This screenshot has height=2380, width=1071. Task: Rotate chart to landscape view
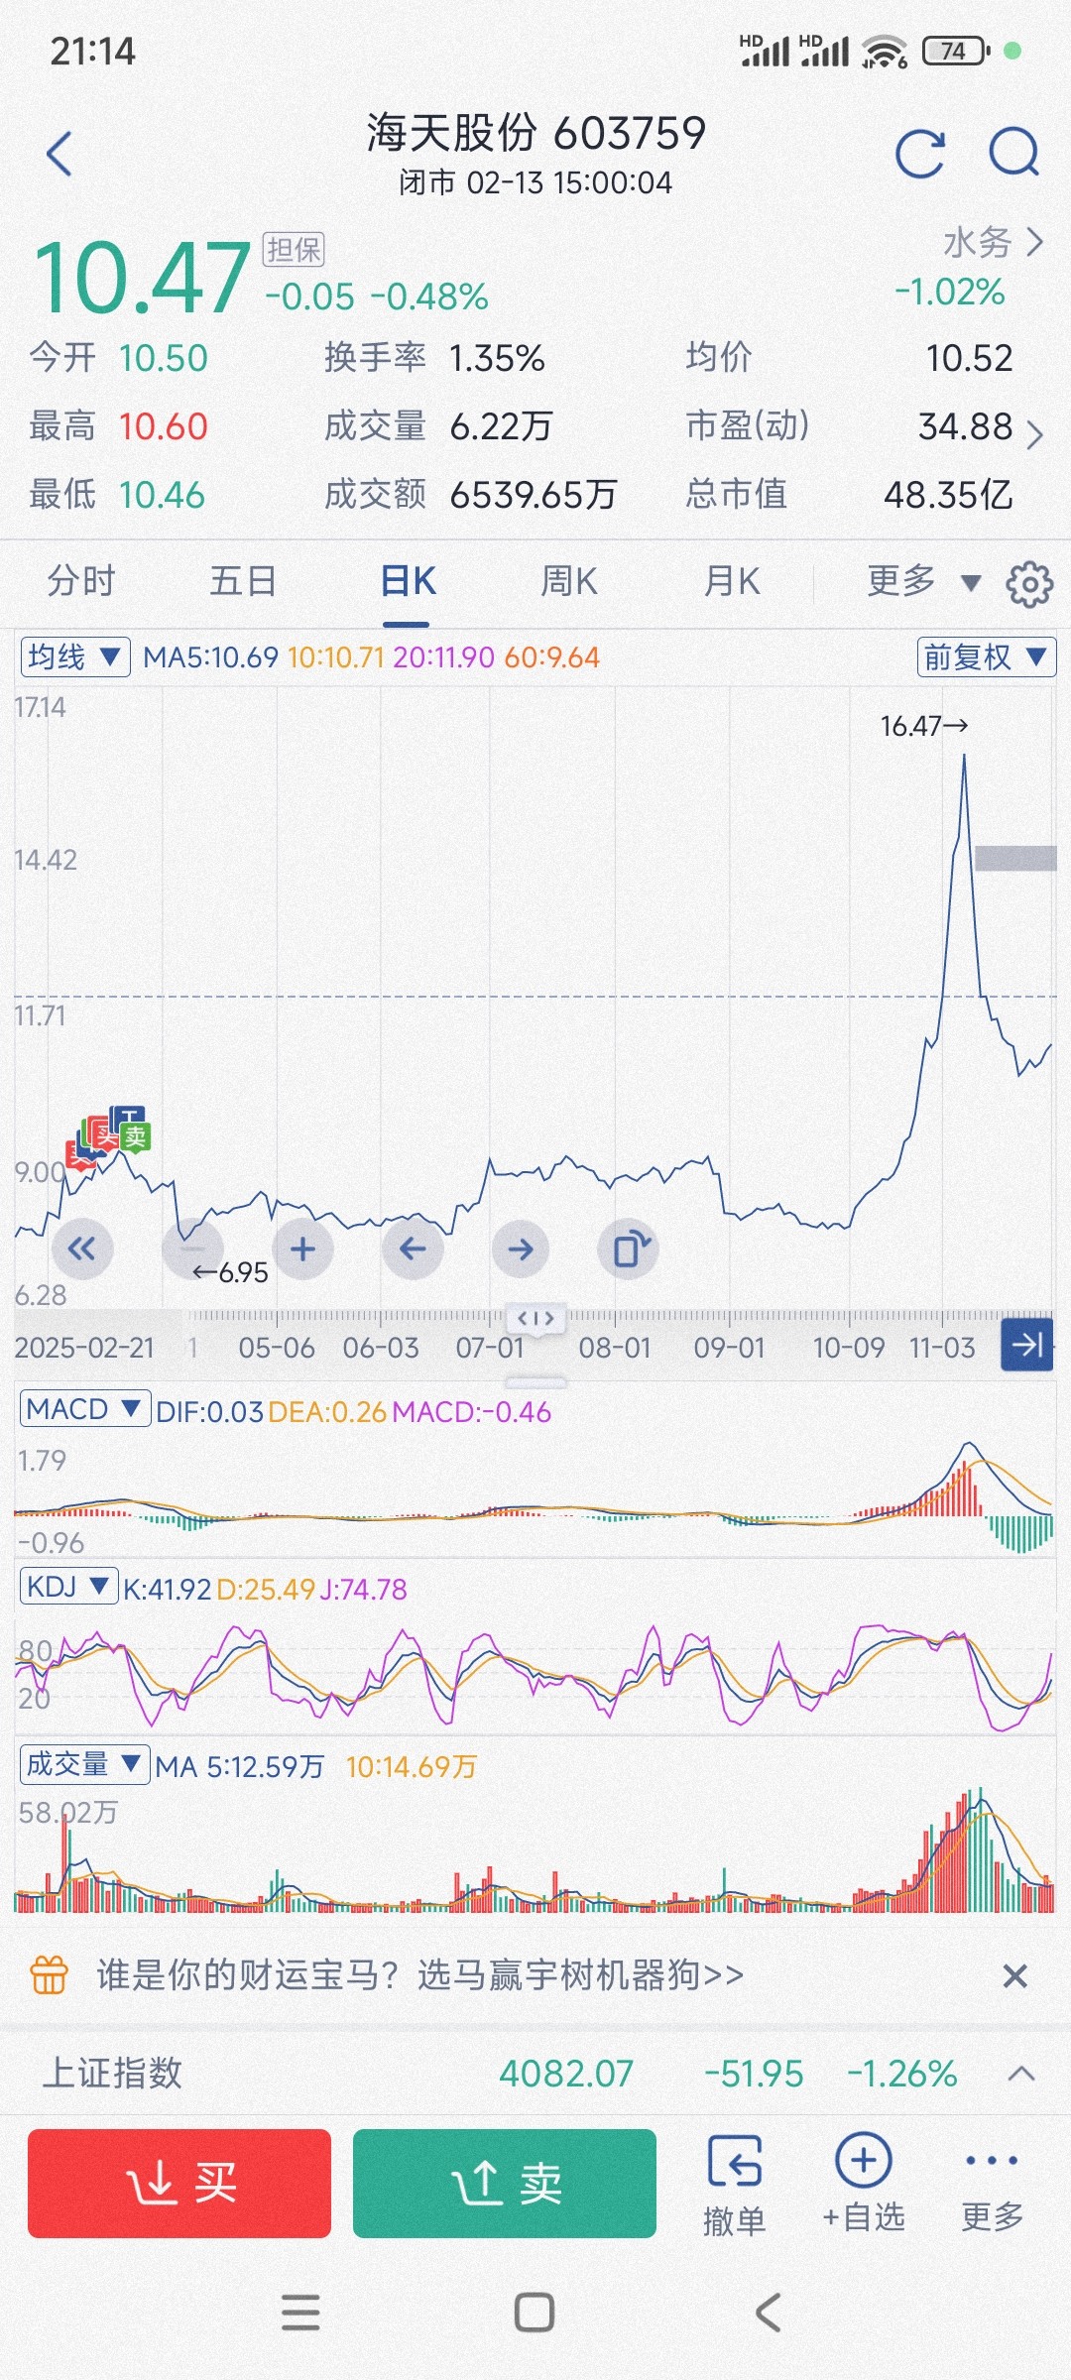point(630,1249)
